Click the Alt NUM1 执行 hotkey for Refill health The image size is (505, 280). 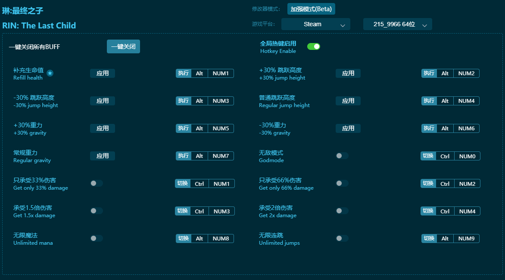click(205, 73)
